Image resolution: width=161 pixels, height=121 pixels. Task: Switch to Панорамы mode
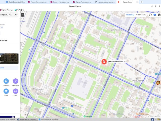pos(130,15)
